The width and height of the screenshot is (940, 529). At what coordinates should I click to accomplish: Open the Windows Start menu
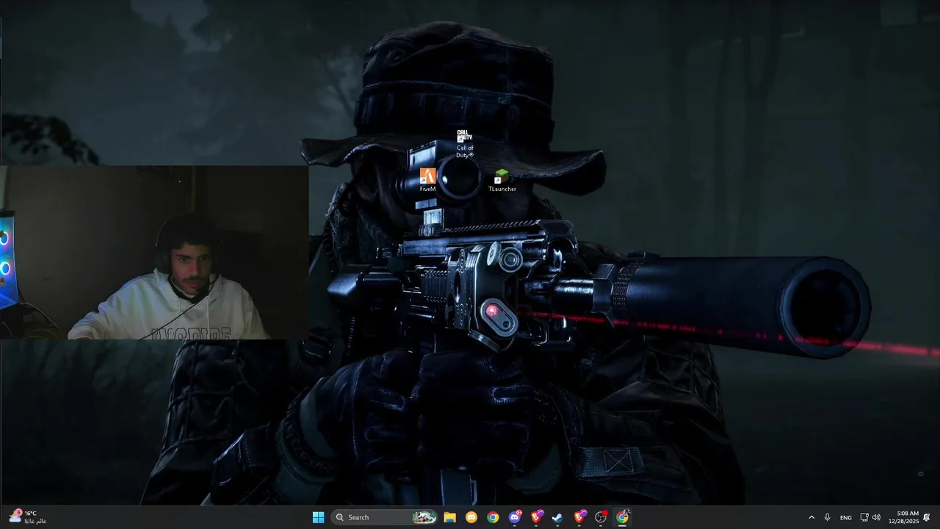pos(318,517)
